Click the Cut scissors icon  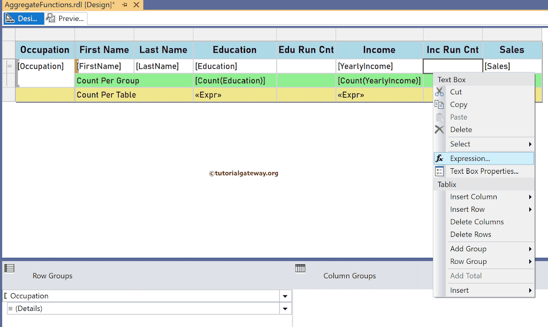point(439,92)
